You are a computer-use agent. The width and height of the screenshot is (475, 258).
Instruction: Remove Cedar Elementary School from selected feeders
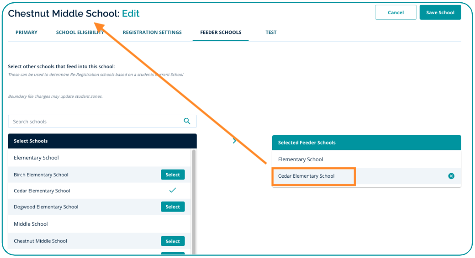pyautogui.click(x=451, y=176)
